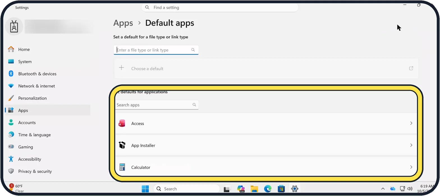Click the plus icon beside Choose a default
Viewport: 440px width, 196px height.
[x=121, y=68]
